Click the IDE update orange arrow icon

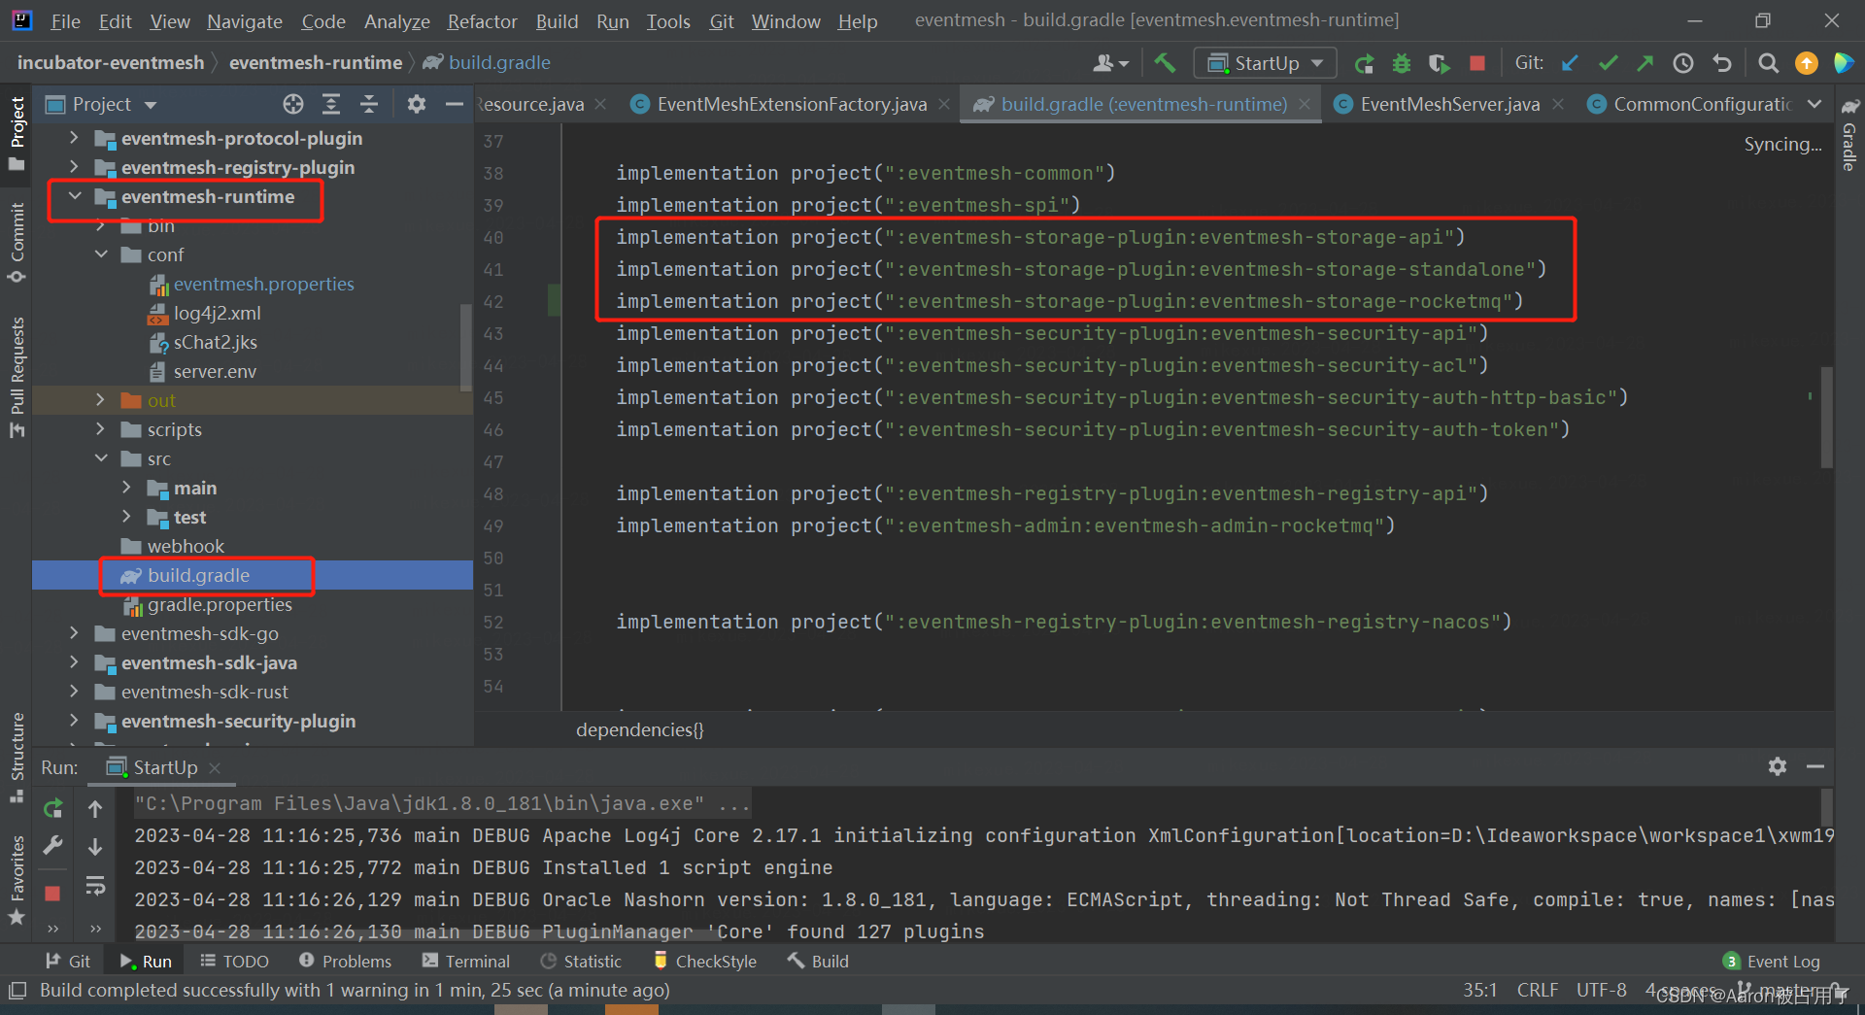click(x=1807, y=63)
